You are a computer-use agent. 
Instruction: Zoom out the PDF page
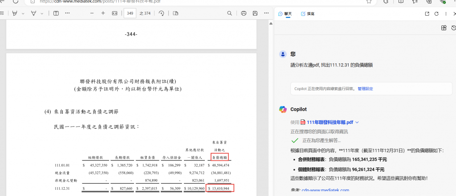[x=92, y=13]
